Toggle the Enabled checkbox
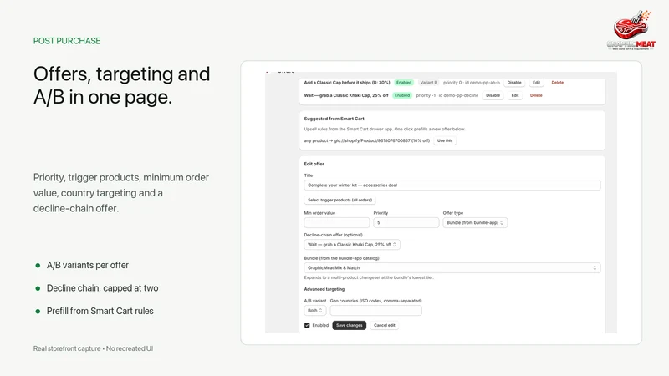The image size is (669, 376). coord(307,325)
